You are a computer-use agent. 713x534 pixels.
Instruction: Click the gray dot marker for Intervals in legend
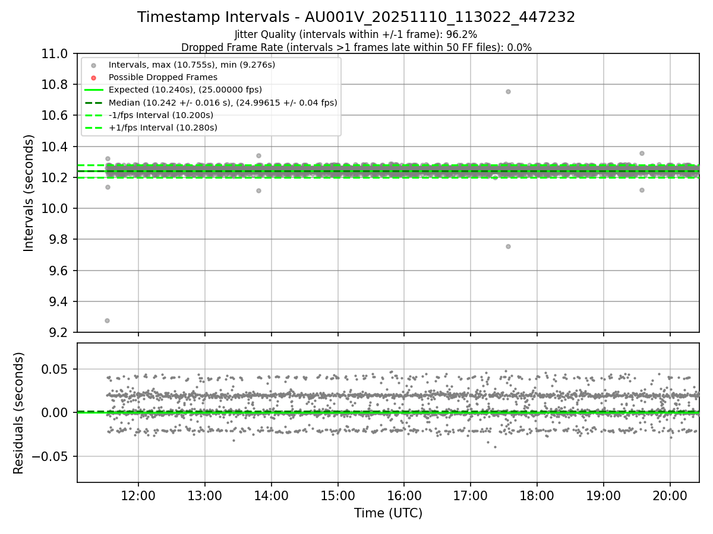tap(93, 65)
